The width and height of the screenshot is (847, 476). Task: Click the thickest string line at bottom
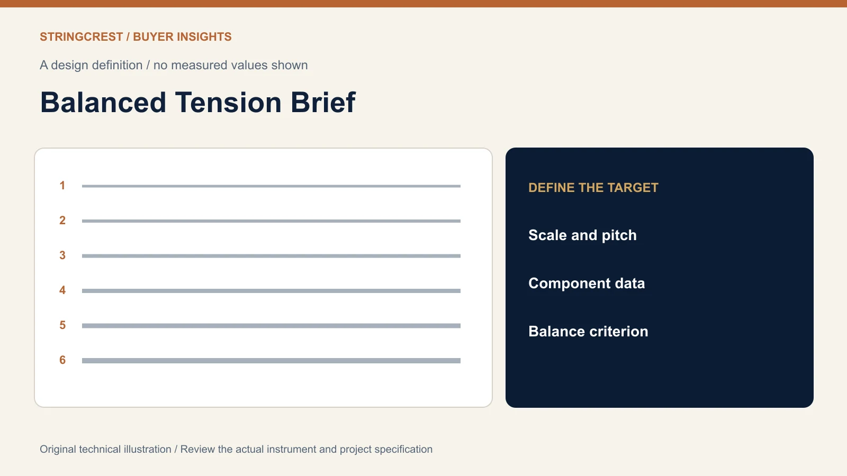coord(271,361)
